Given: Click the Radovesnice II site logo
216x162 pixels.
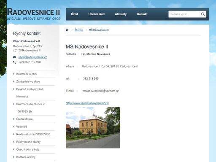Looking at the screenshot, I should (34, 14).
